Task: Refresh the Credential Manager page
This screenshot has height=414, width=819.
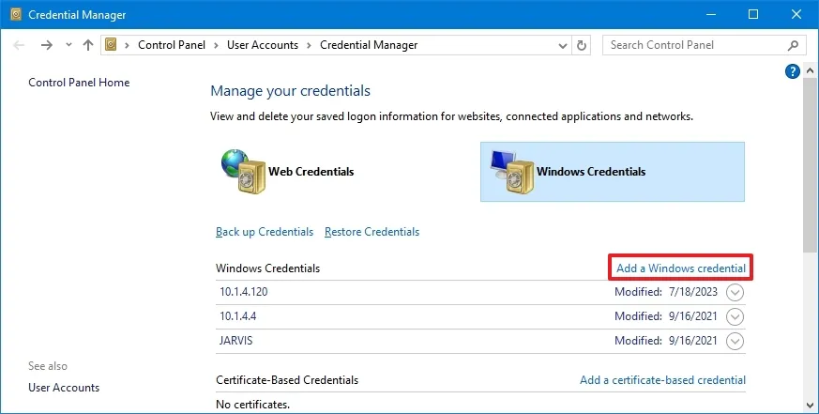Action: click(582, 45)
